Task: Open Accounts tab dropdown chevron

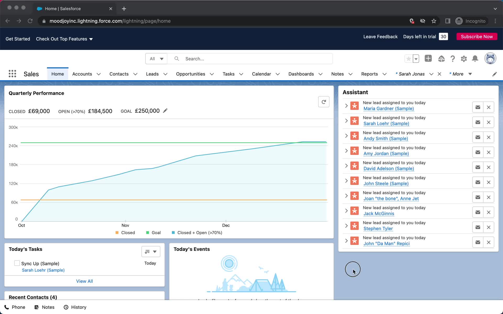Action: pos(99,74)
